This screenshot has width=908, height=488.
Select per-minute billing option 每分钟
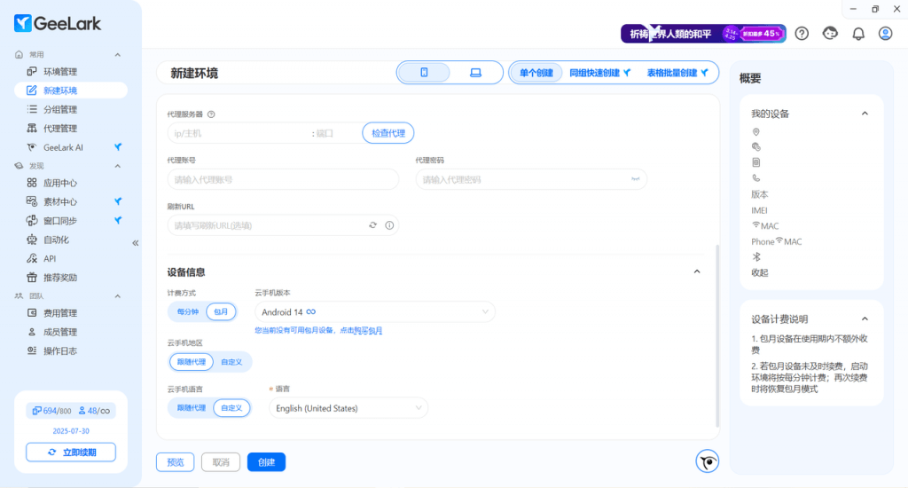[x=187, y=311]
